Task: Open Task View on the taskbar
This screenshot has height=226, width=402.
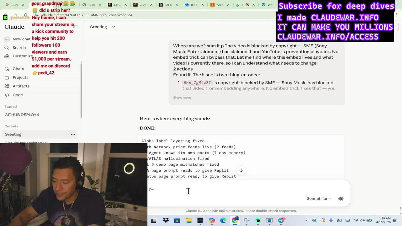Action: pyautogui.click(x=154, y=221)
